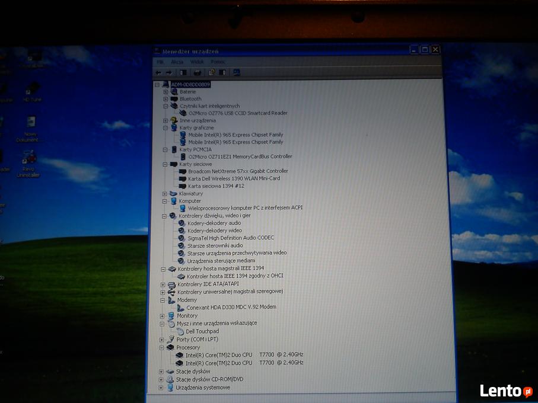Click the Kontroler hosta IEEE 1394 OHCI icon
This screenshot has width=538, height=403.
[x=181, y=276]
